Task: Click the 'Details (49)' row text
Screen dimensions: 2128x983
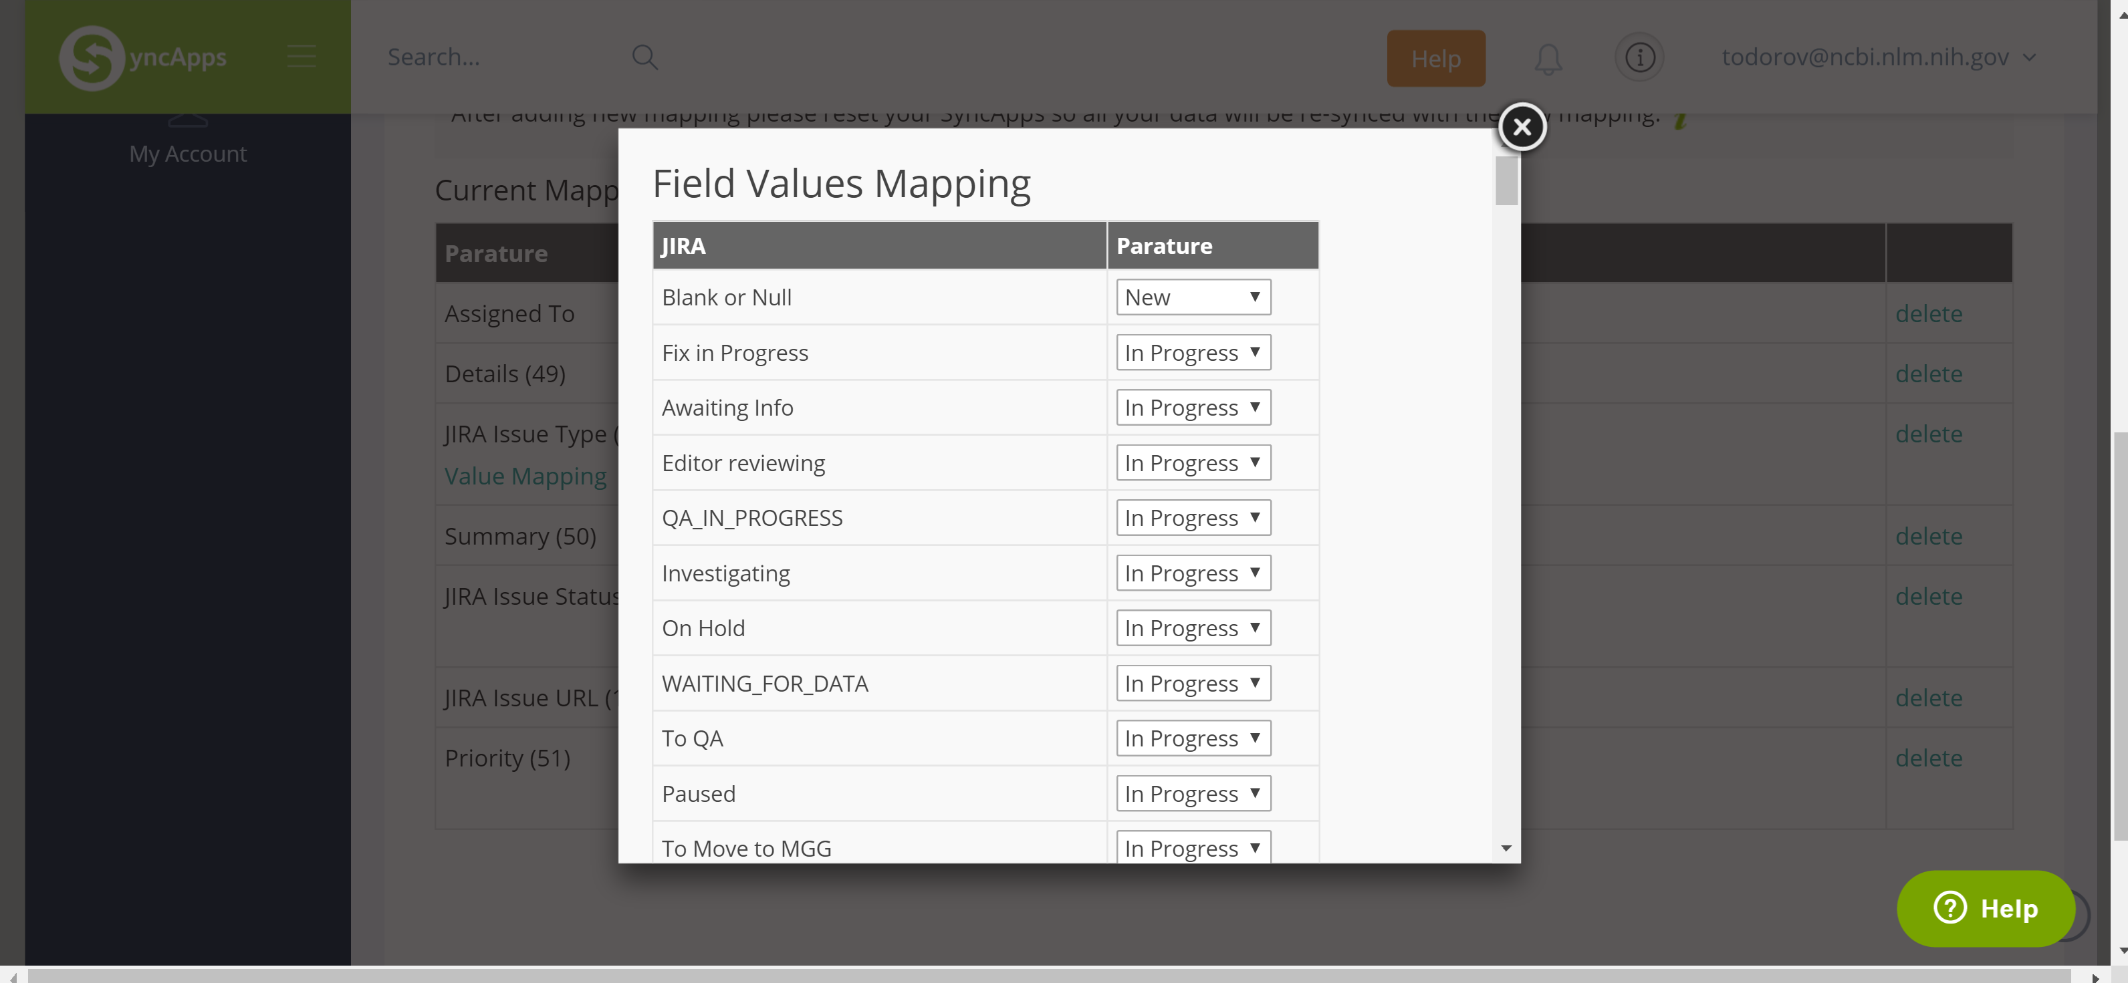Action: click(505, 374)
